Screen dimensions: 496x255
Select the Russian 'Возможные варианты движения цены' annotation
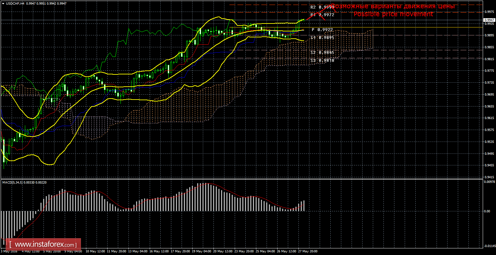point(393,6)
